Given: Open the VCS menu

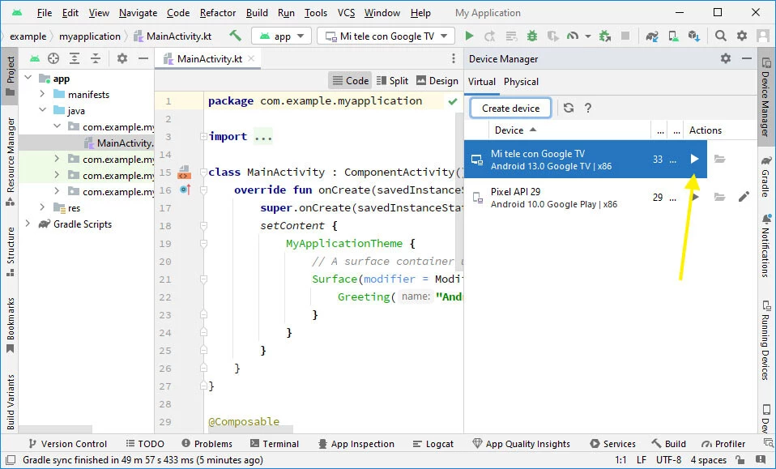Looking at the screenshot, I should (x=346, y=13).
